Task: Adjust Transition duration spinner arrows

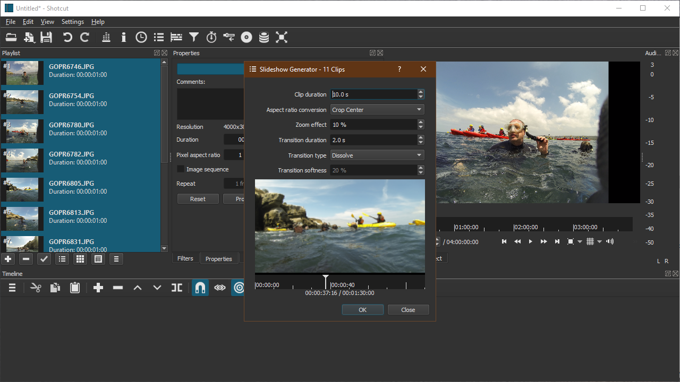Action: pyautogui.click(x=421, y=140)
